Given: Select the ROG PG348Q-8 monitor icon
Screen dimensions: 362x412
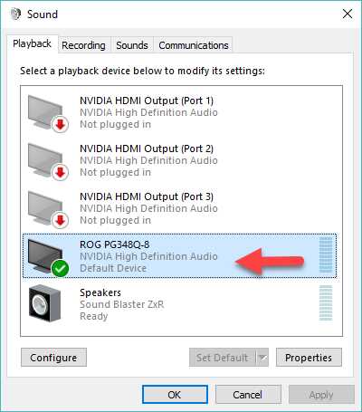Looking at the screenshot, I should pos(45,256).
